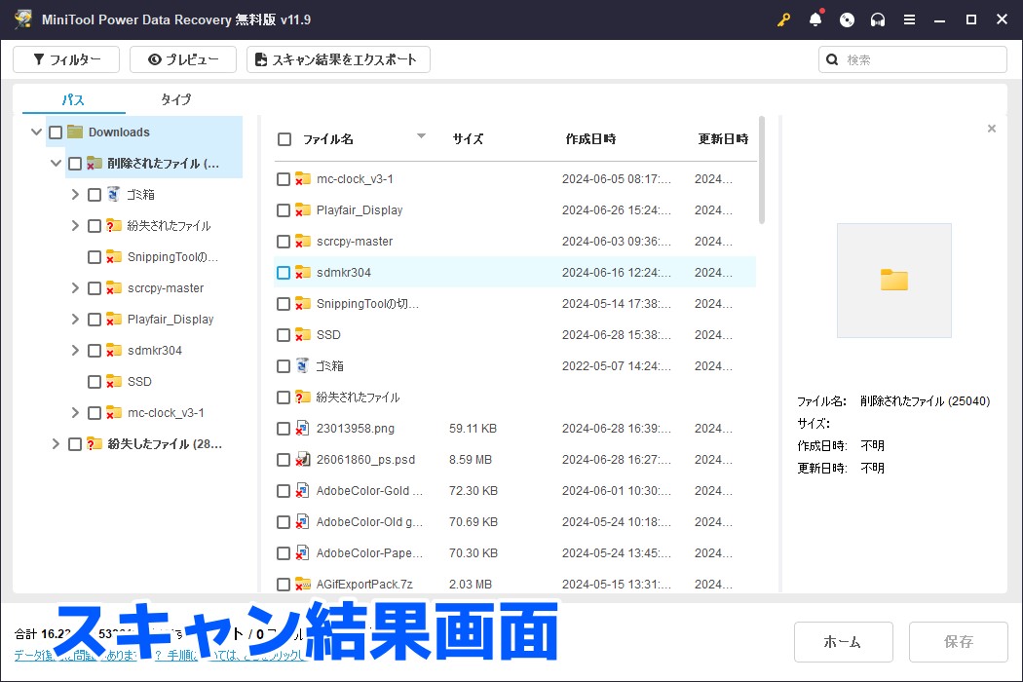The width and height of the screenshot is (1023, 682).
Task: Click the ゴミ箱 icon in file list
Action: (302, 365)
